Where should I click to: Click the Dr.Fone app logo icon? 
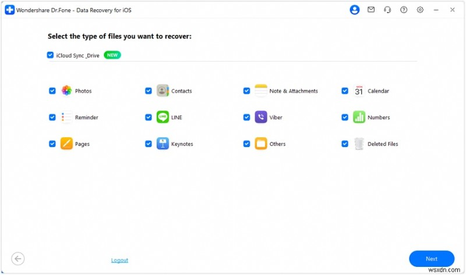[x=9, y=10]
